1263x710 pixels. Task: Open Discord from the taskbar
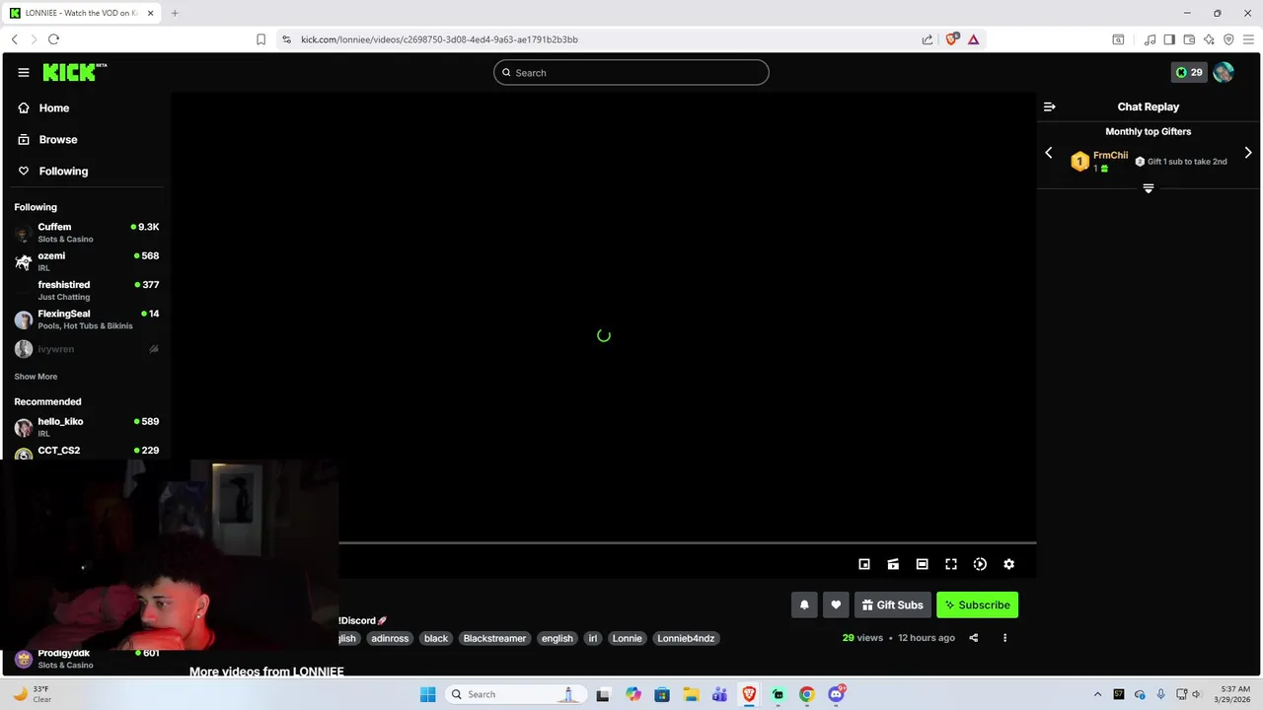836,694
